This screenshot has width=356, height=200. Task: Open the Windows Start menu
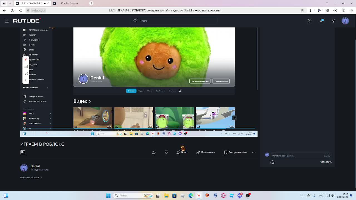108,196
